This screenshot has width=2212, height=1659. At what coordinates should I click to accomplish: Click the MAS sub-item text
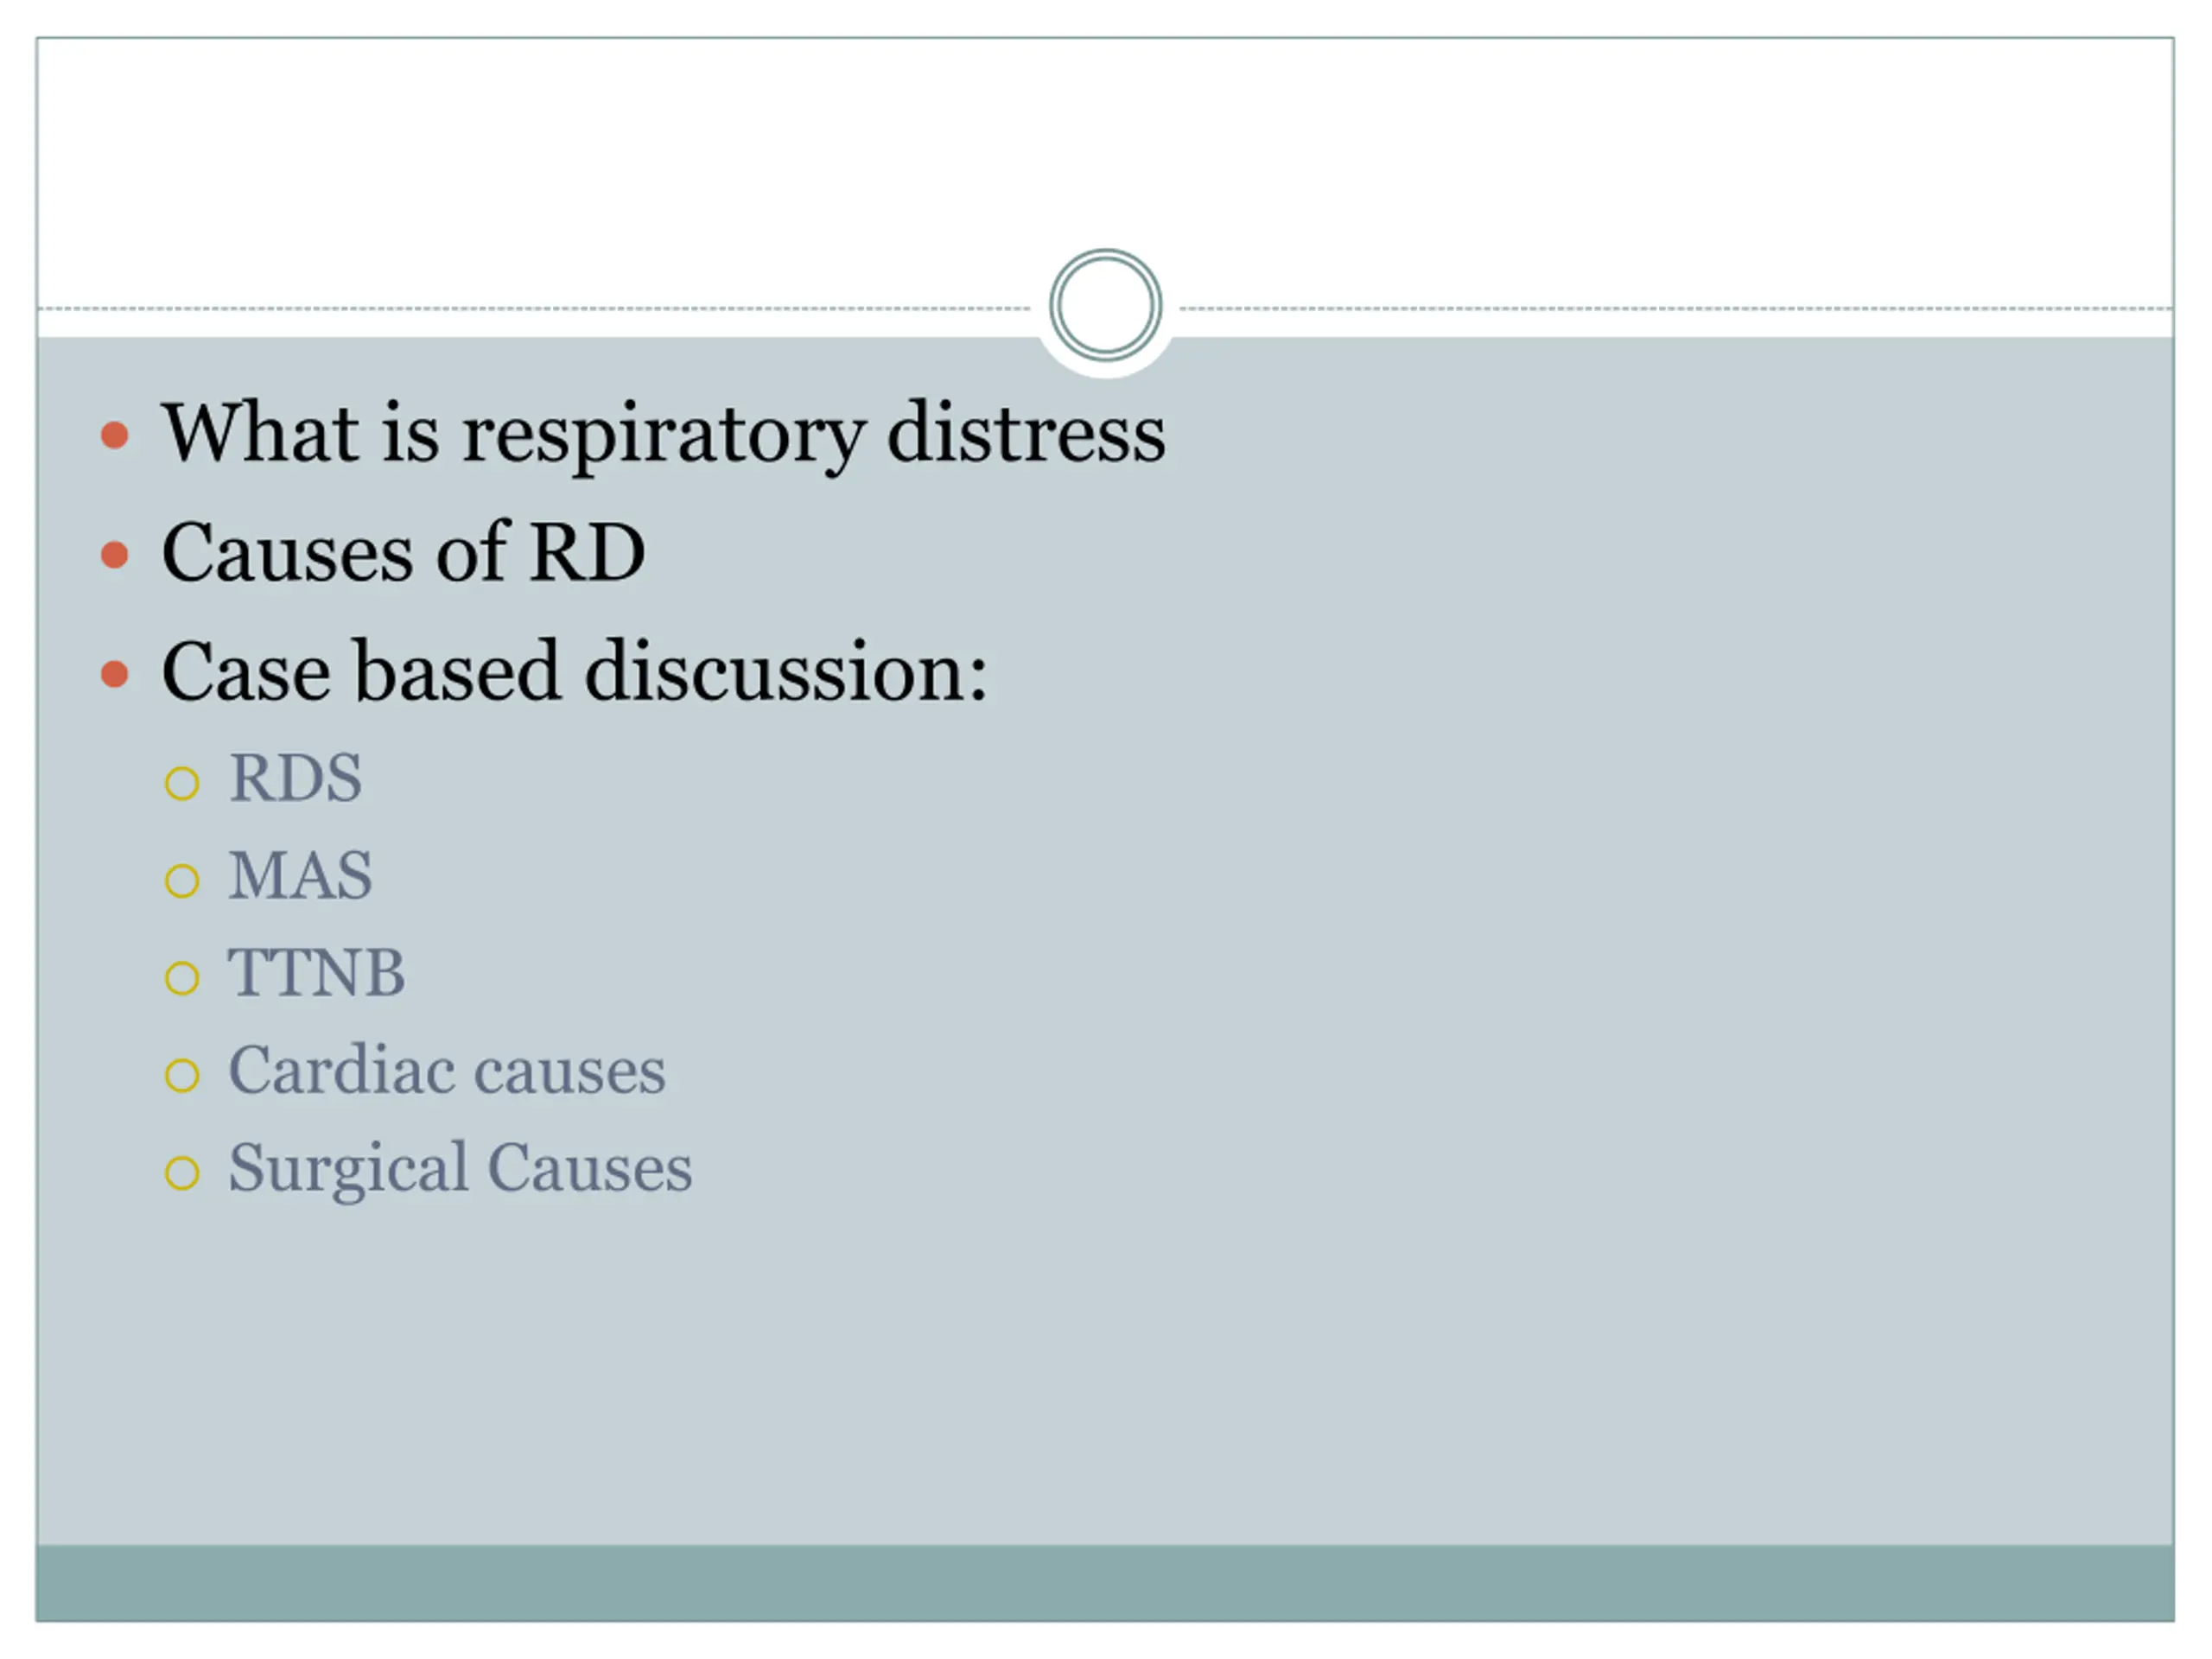click(x=300, y=876)
